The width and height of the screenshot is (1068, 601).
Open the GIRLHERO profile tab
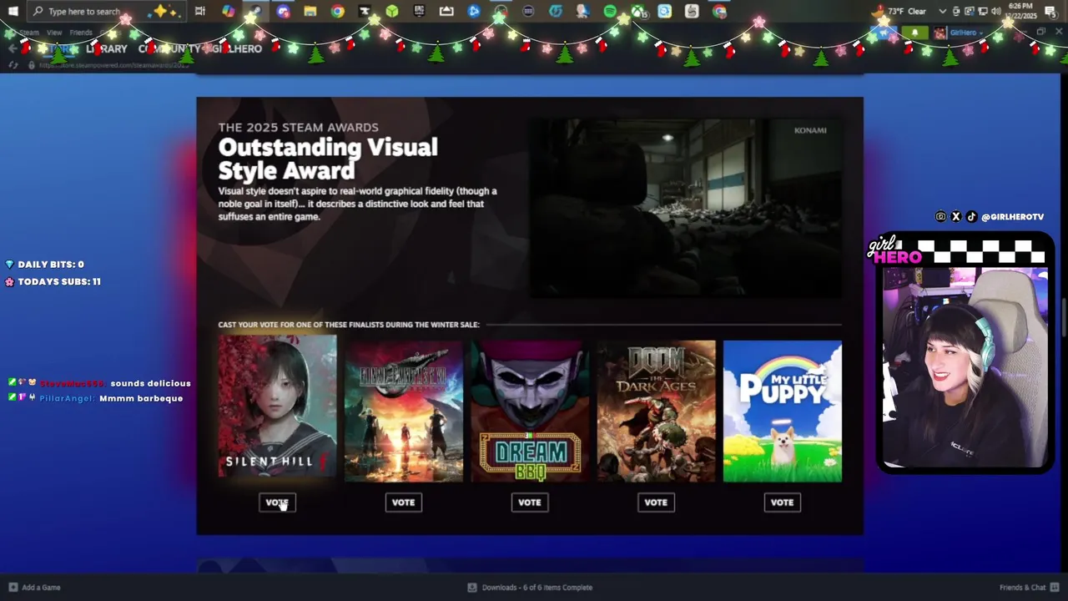click(x=236, y=48)
